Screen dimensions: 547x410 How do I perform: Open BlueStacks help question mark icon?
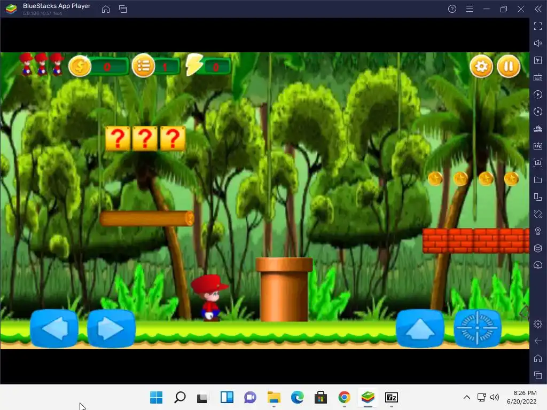452,9
